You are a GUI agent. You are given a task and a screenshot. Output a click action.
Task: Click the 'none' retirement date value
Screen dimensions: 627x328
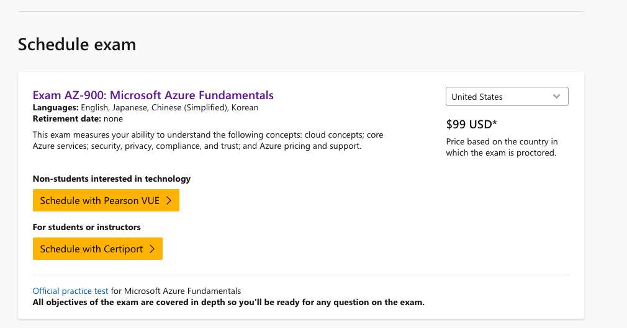[113, 118]
